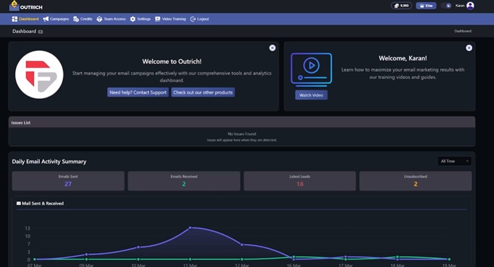Screen dimensions: 494x267
Task: Toggle dark mode moon switch
Action: (x=447, y=5)
